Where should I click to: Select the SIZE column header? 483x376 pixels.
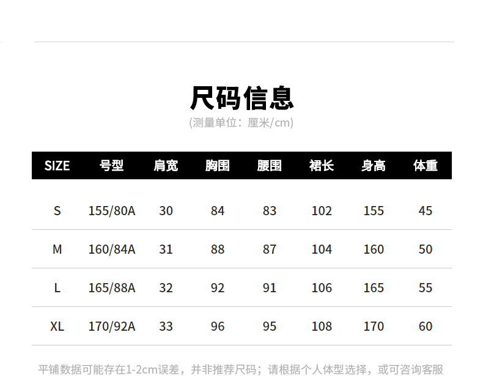pyautogui.click(x=57, y=166)
